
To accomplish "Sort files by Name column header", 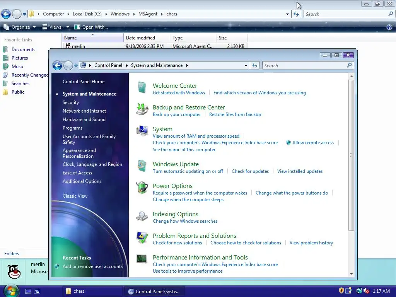I will pyautogui.click(x=93, y=38).
